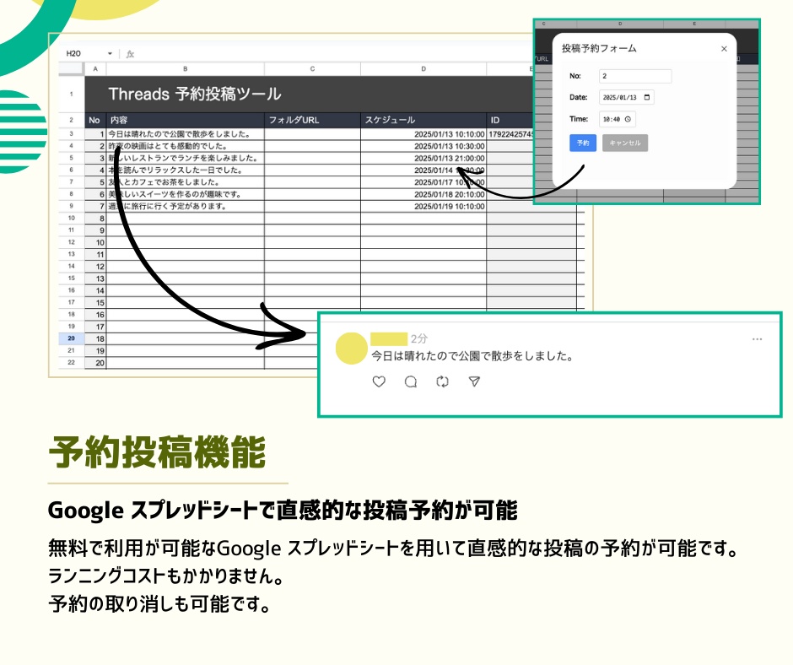Open the calendar picker icon in Date field
793x665 pixels.
(647, 97)
